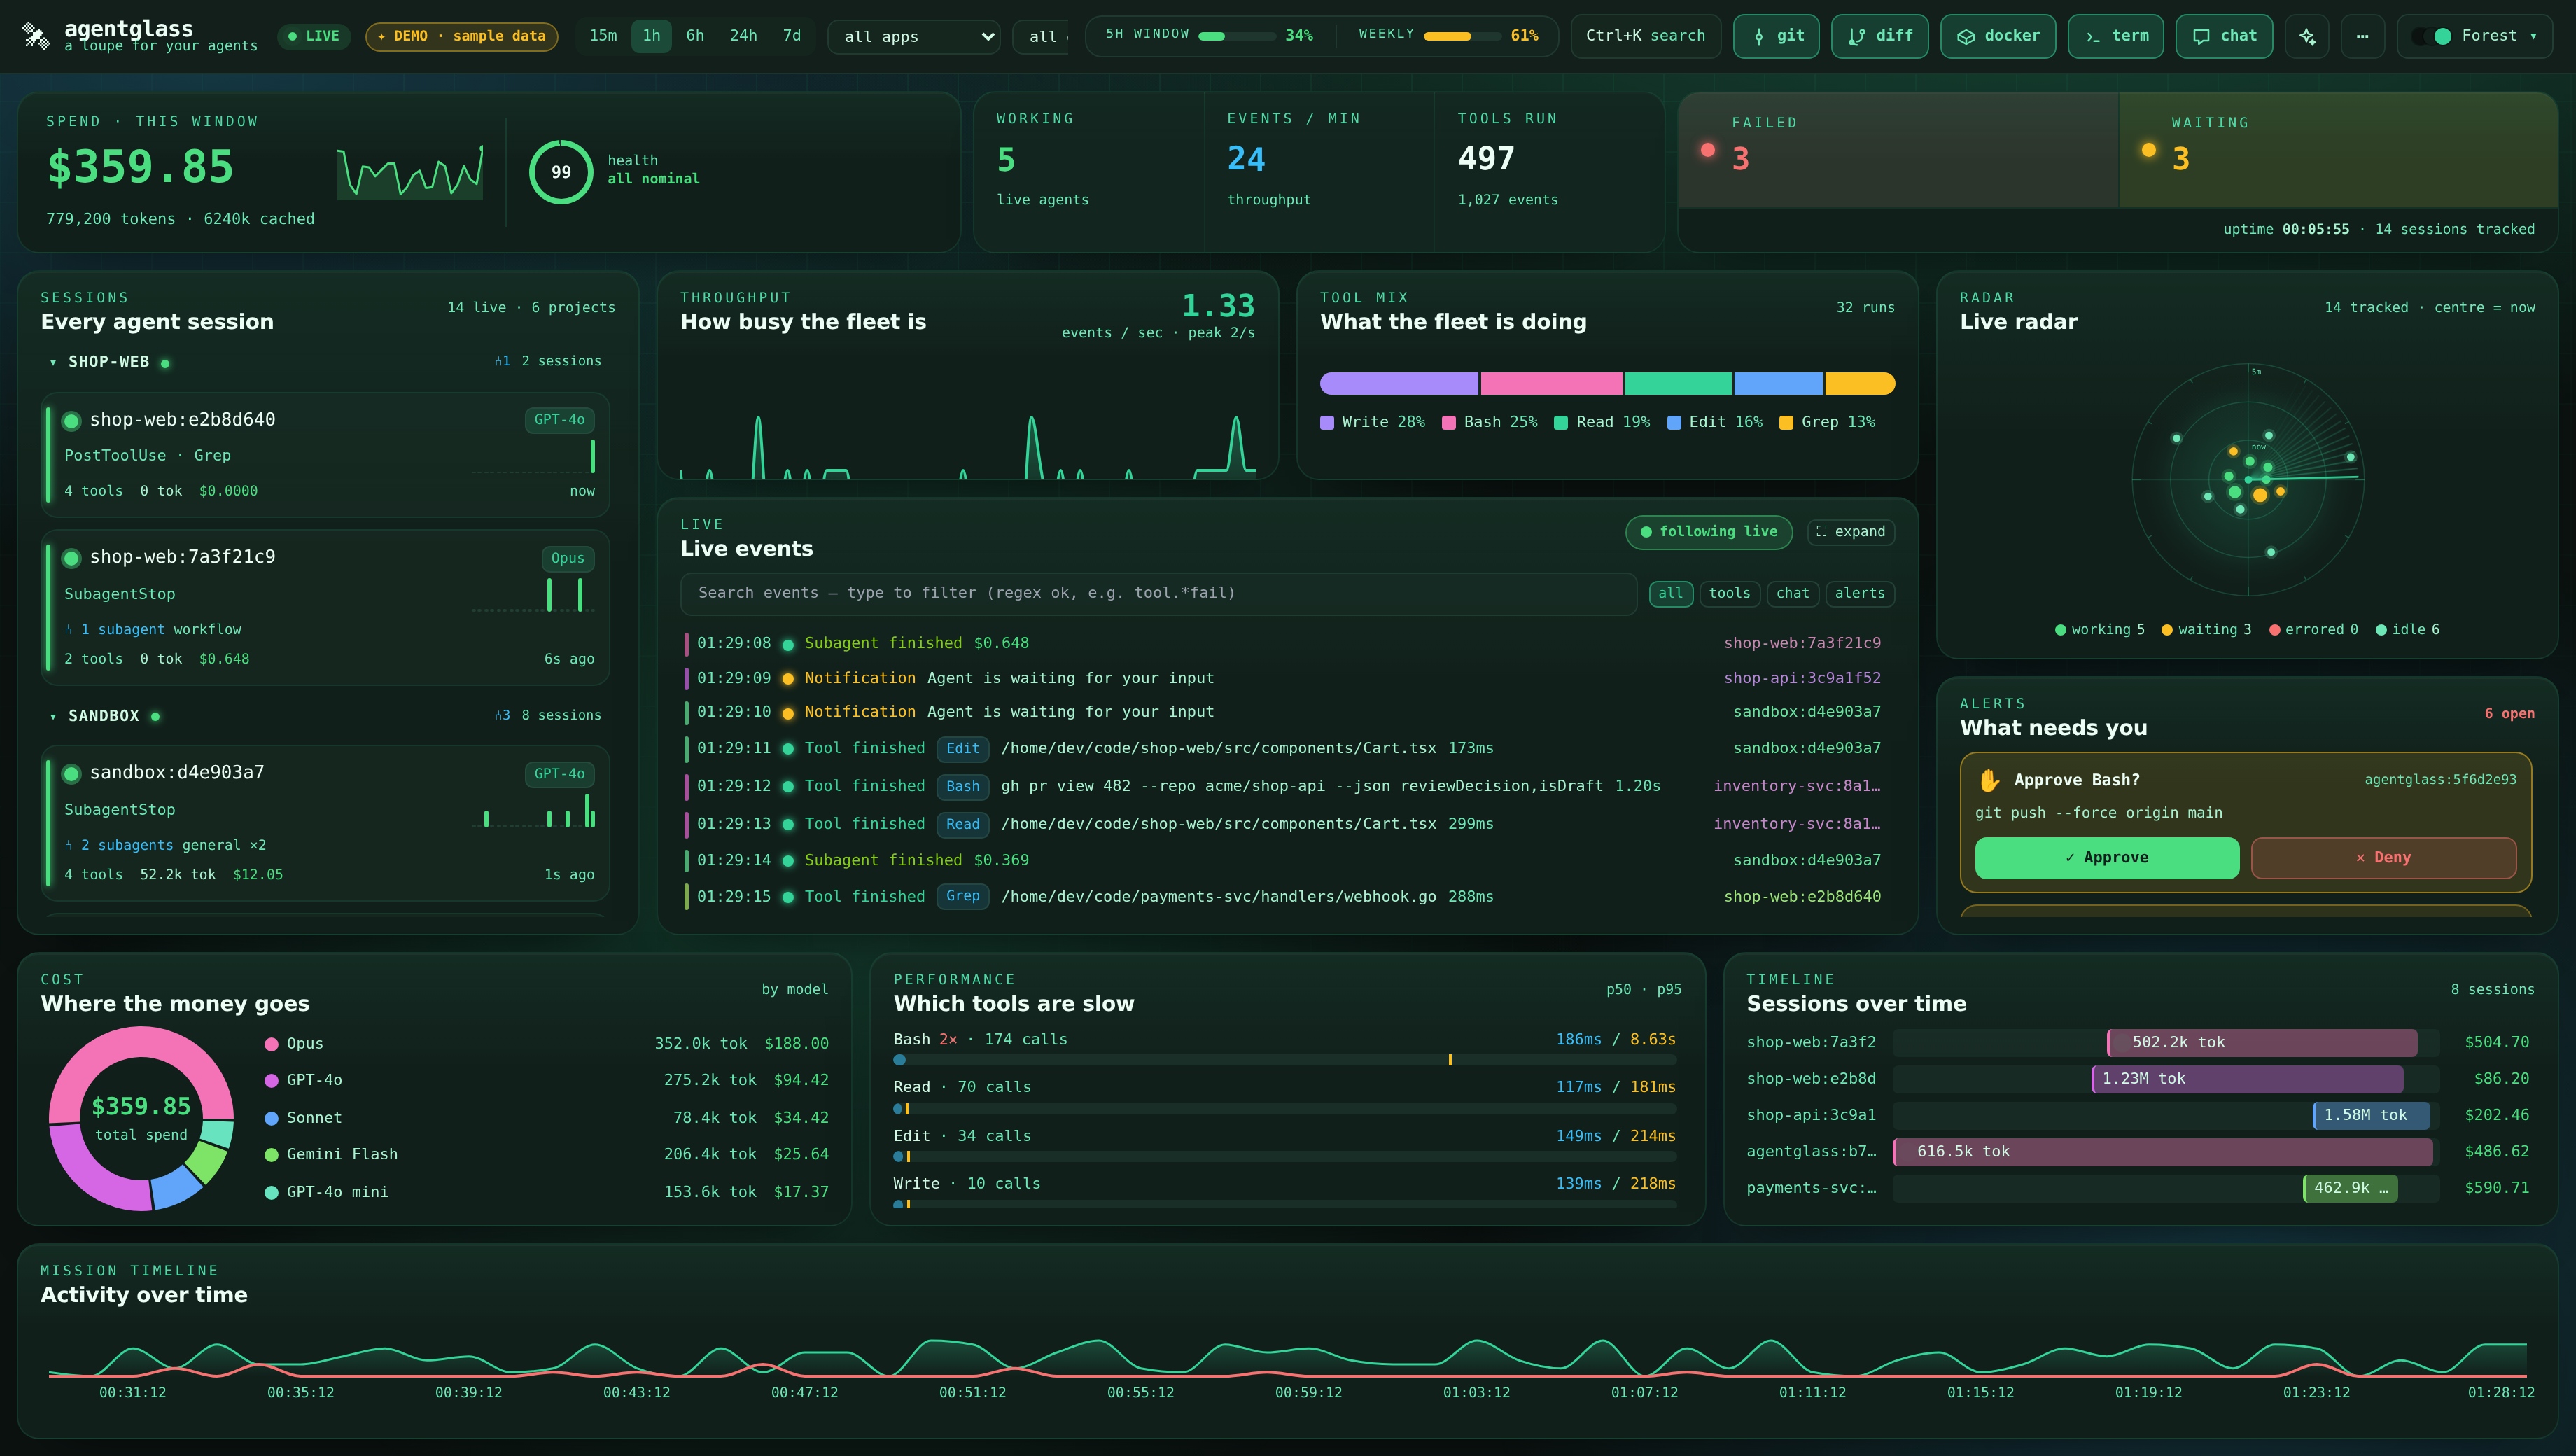Click the live radar display
This screenshot has width=2576, height=1456.
[x=2248, y=480]
